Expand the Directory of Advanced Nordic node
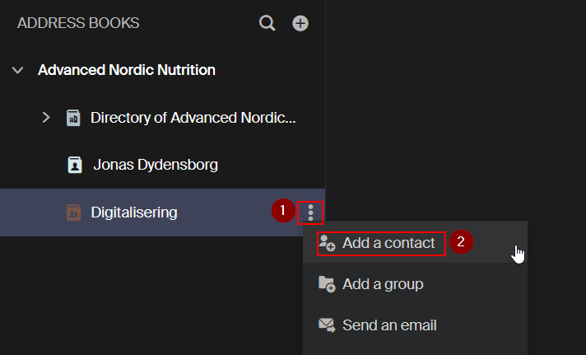The image size is (586, 355). pyautogui.click(x=46, y=118)
